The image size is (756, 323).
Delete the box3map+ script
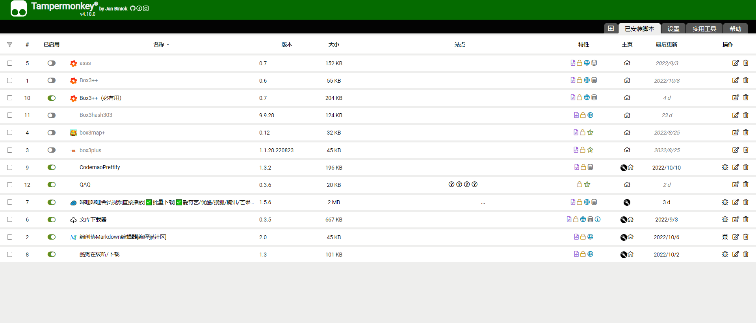coord(746,133)
